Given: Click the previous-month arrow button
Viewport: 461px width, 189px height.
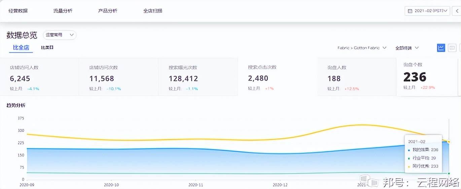Looking at the screenshot, I should 457,11.
